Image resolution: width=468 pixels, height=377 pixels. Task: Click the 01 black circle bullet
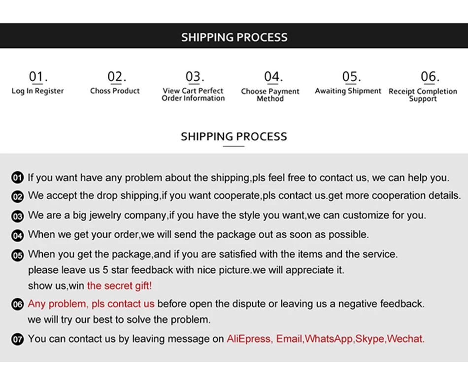click(17, 178)
